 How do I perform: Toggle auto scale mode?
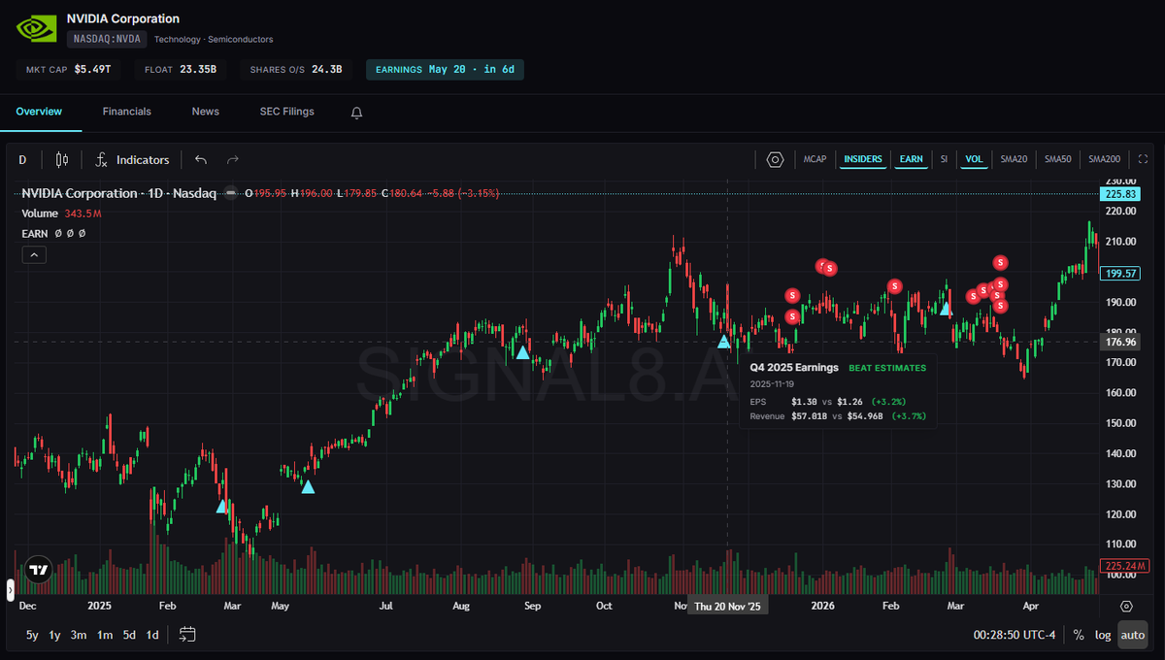point(1132,635)
